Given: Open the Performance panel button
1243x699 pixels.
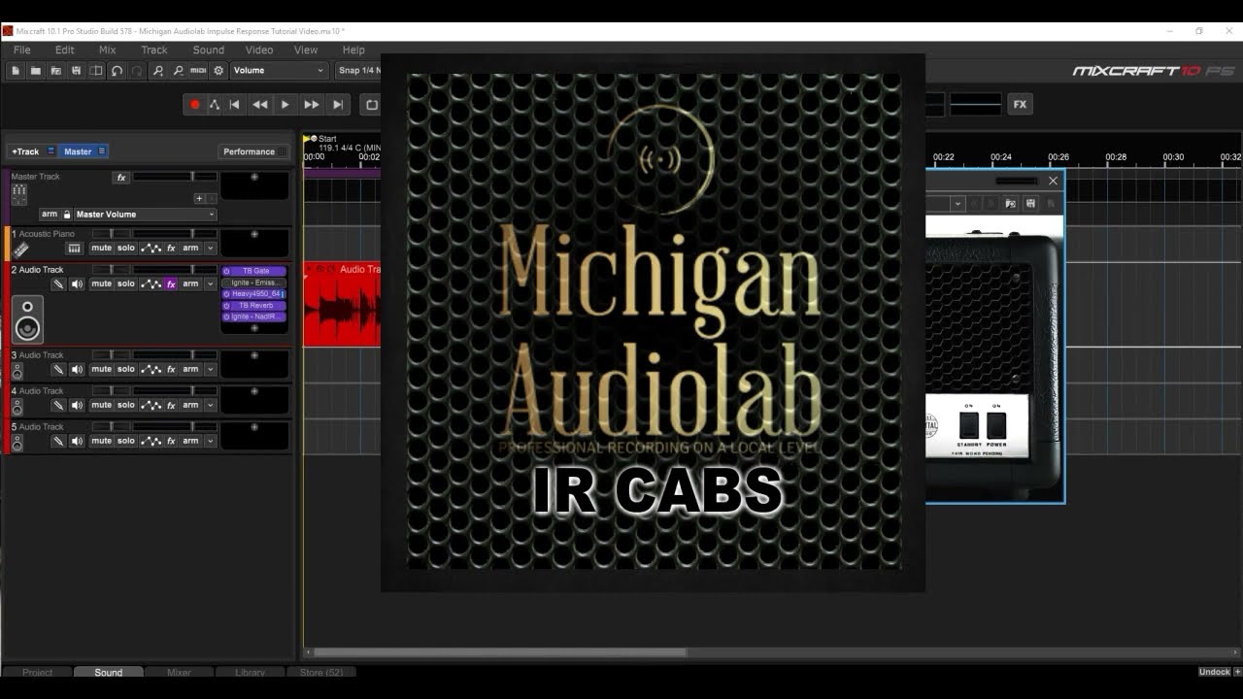Looking at the screenshot, I should tap(253, 151).
